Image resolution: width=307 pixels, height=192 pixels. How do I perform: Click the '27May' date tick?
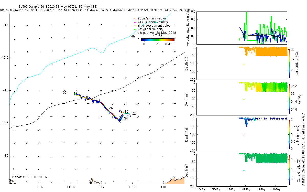pyautogui.click(x=276, y=189)
